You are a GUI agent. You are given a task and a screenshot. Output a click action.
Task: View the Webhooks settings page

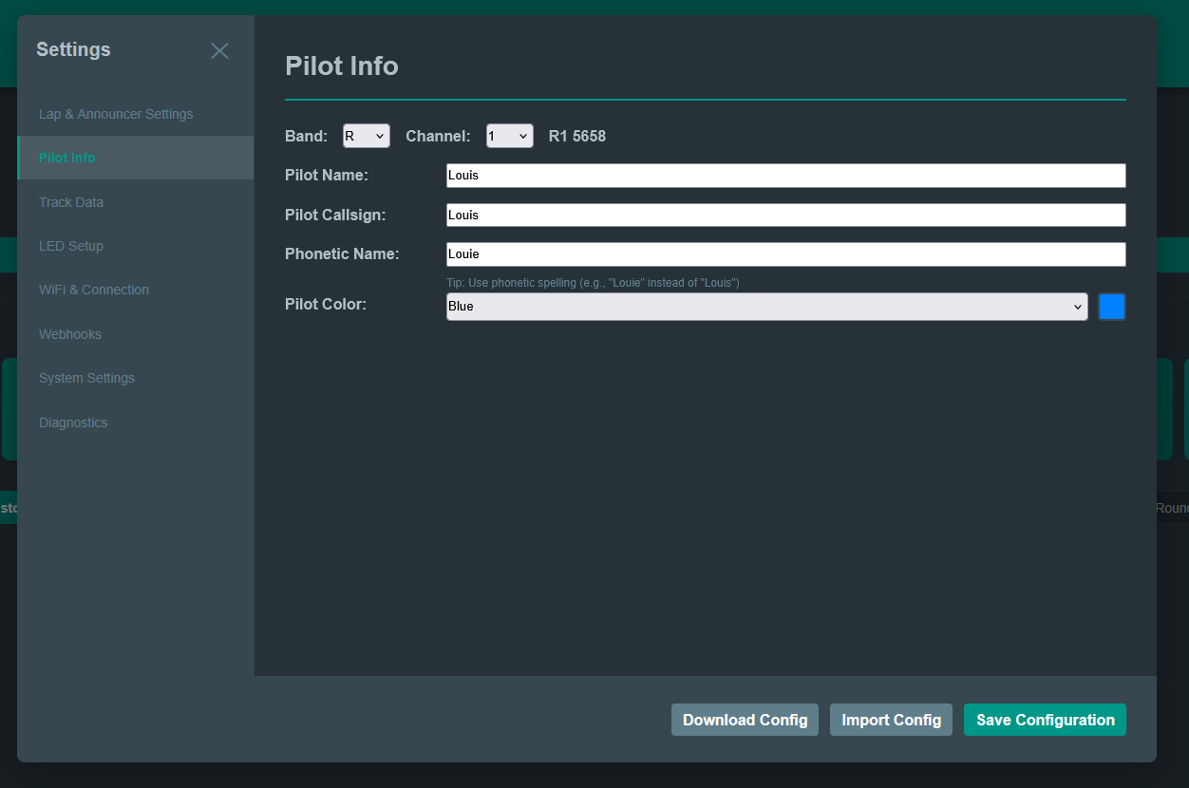[69, 334]
